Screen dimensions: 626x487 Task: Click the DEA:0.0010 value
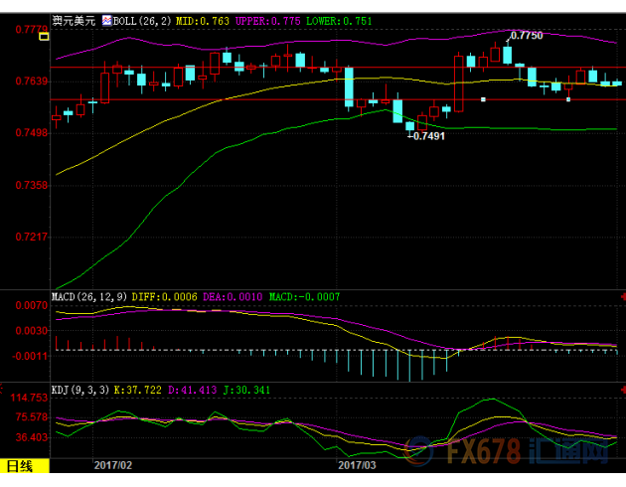233,296
